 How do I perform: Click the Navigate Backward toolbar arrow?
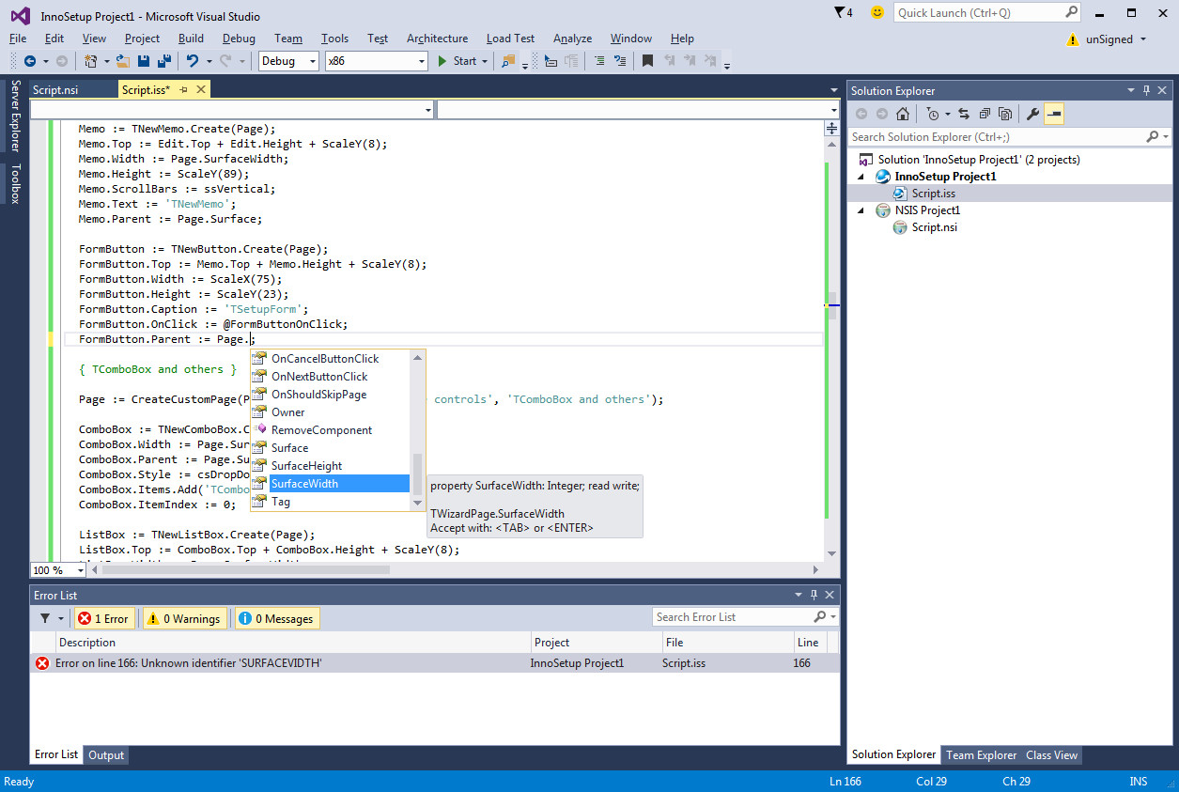point(30,61)
